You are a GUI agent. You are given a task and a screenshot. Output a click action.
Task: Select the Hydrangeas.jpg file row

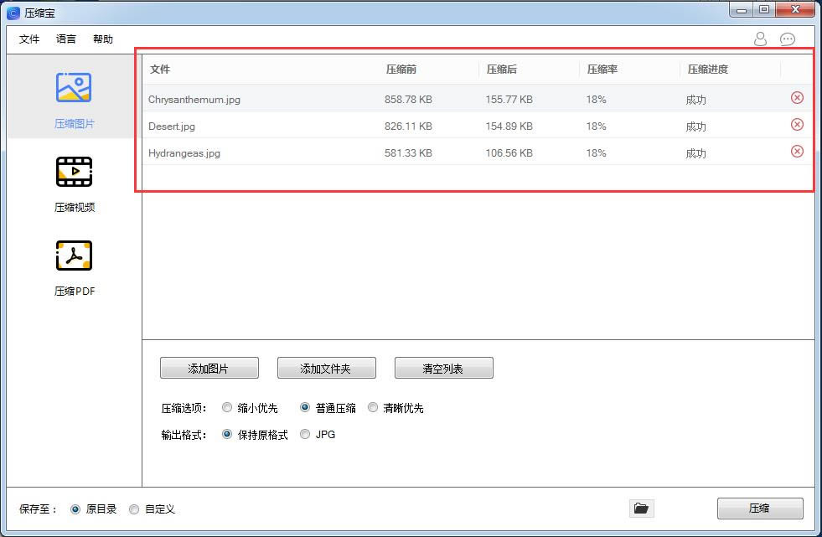(477, 152)
